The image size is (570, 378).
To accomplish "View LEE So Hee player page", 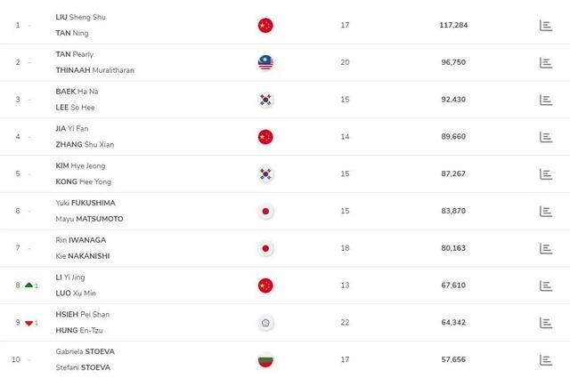I will coord(75,108).
